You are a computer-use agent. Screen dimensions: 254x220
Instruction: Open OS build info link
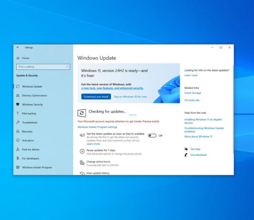(192, 100)
